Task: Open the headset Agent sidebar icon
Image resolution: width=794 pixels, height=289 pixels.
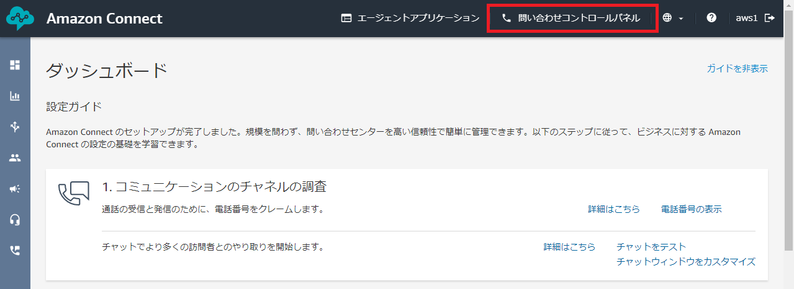Action: 15,220
